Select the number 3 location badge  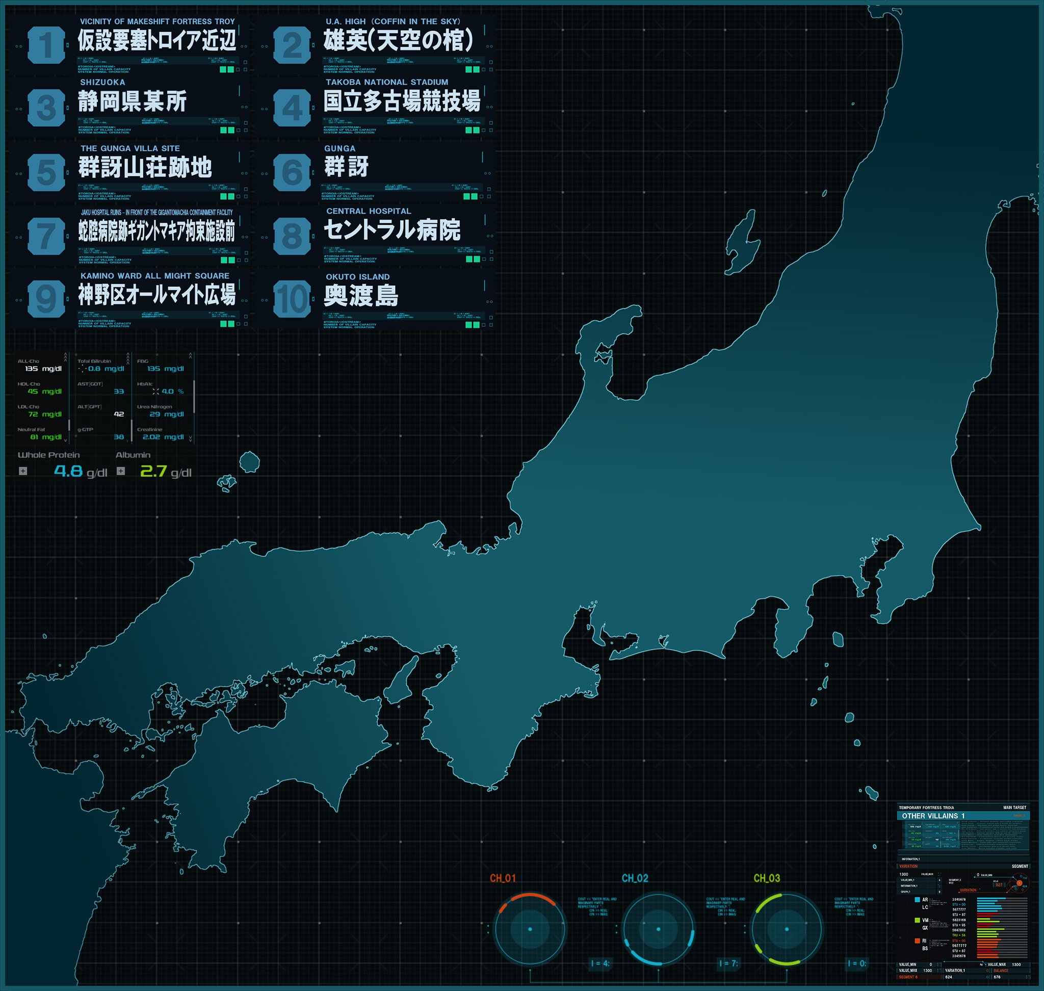pos(46,108)
